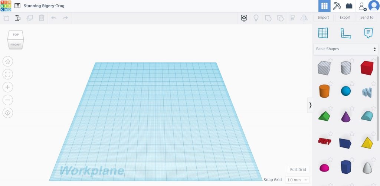Click the TOP face of view cube
Viewport: 380px width, 186px height.
[16, 35]
